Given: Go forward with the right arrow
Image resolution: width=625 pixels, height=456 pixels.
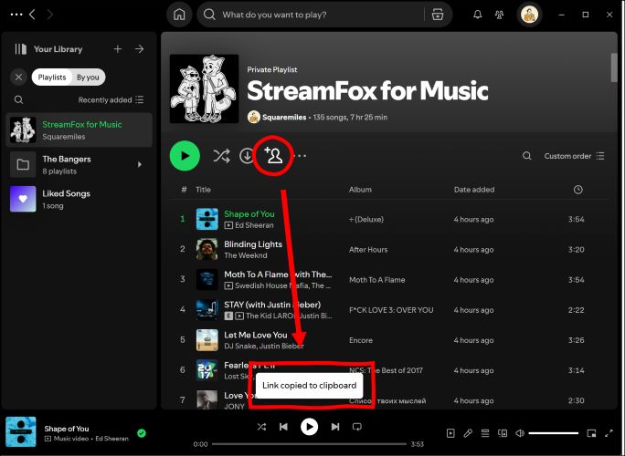Looking at the screenshot, I should [50, 15].
